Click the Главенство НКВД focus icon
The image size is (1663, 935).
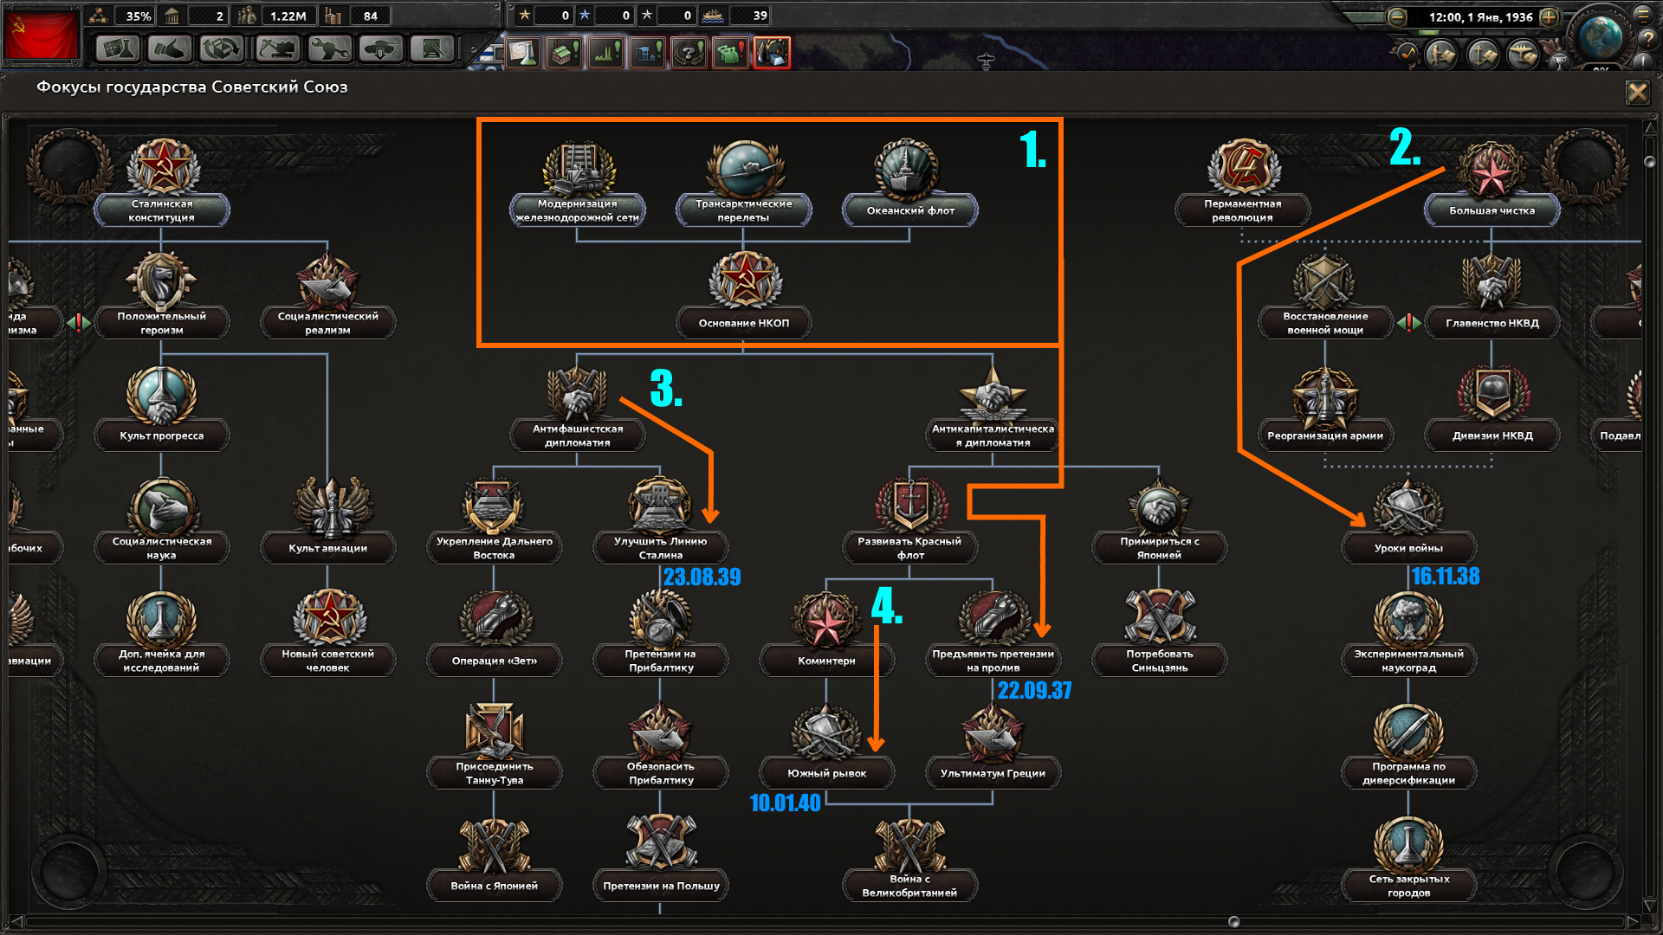coord(1492,280)
